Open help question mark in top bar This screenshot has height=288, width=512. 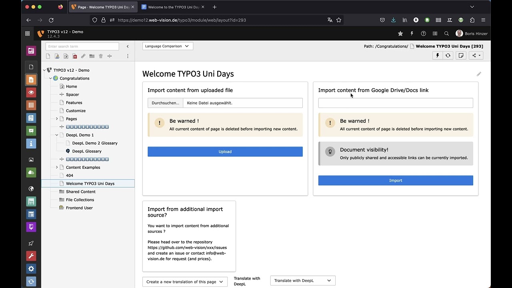(423, 34)
